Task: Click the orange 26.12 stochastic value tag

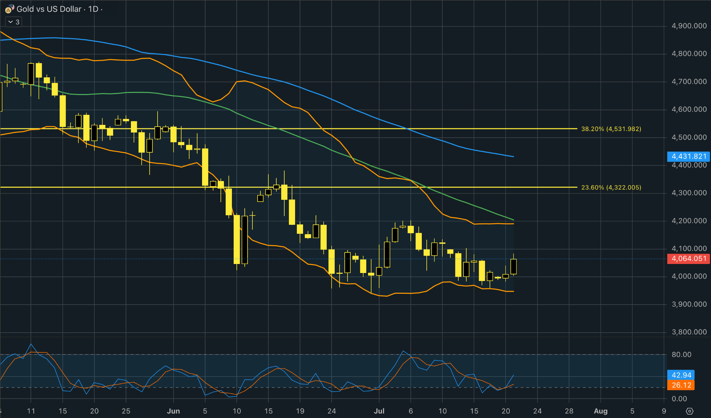Action: pos(681,385)
